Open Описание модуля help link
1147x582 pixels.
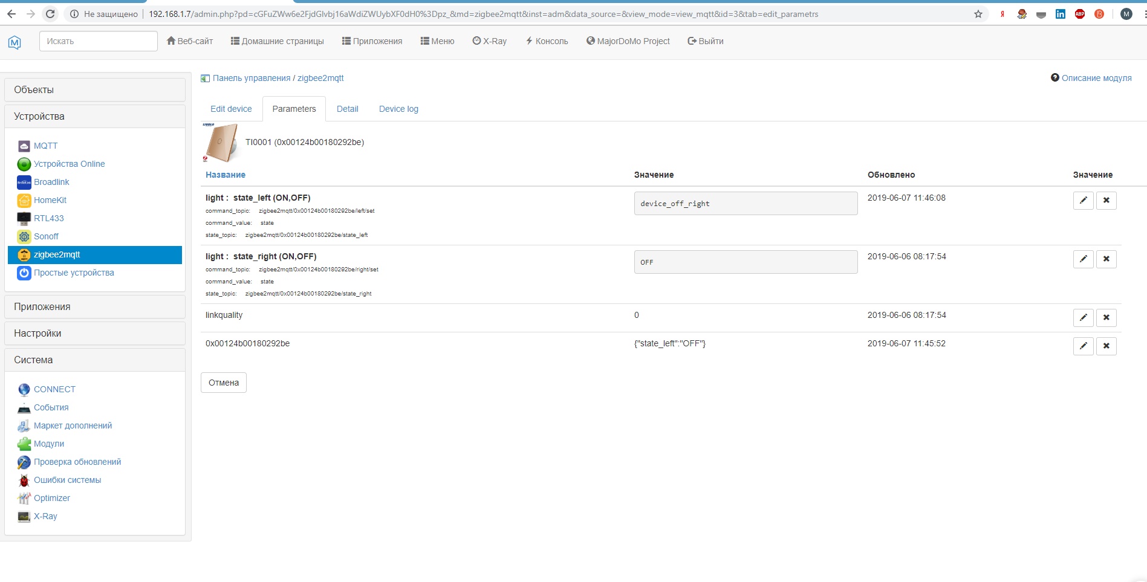[x=1096, y=78]
